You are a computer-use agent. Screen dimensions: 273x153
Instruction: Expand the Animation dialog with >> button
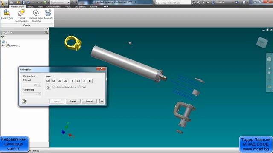click(102, 101)
